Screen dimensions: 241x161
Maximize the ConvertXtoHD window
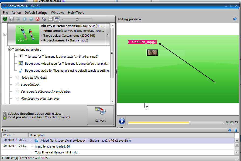coord(231,6)
